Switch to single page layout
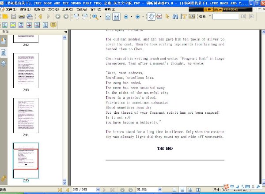 [174, 190]
